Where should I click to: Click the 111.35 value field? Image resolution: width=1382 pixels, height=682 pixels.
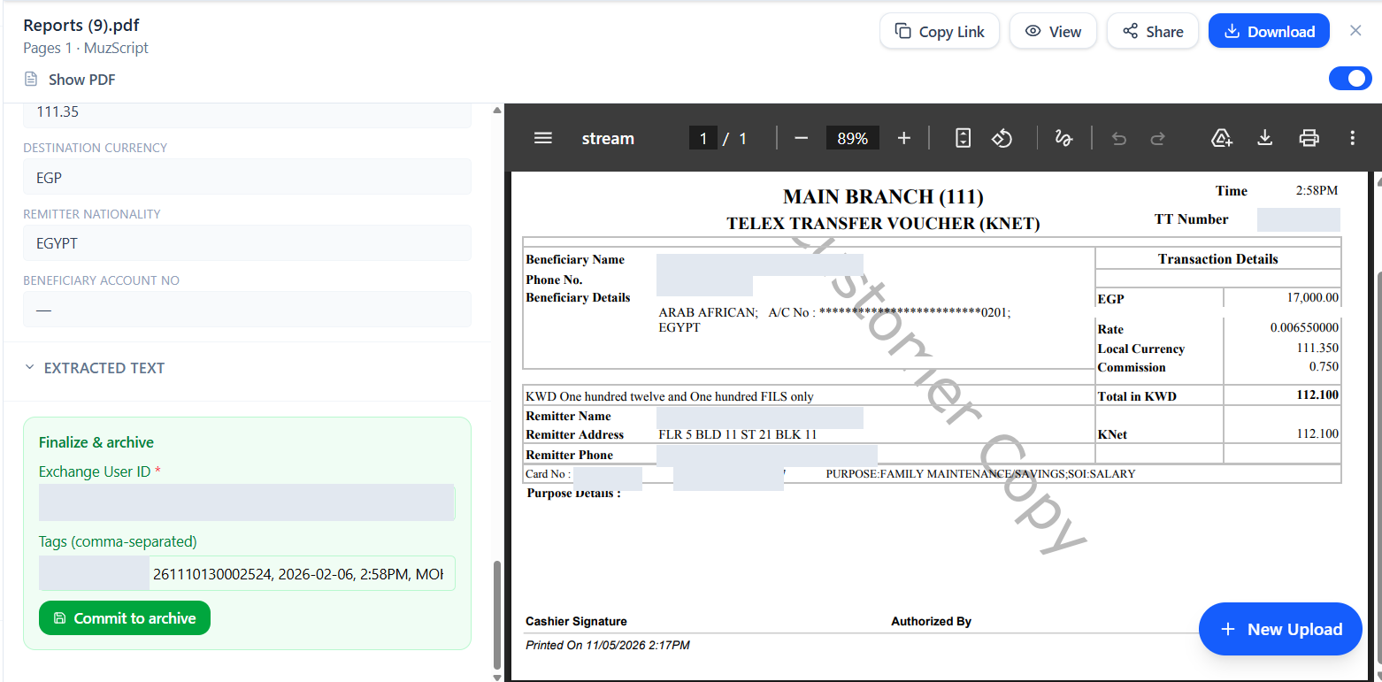click(247, 113)
